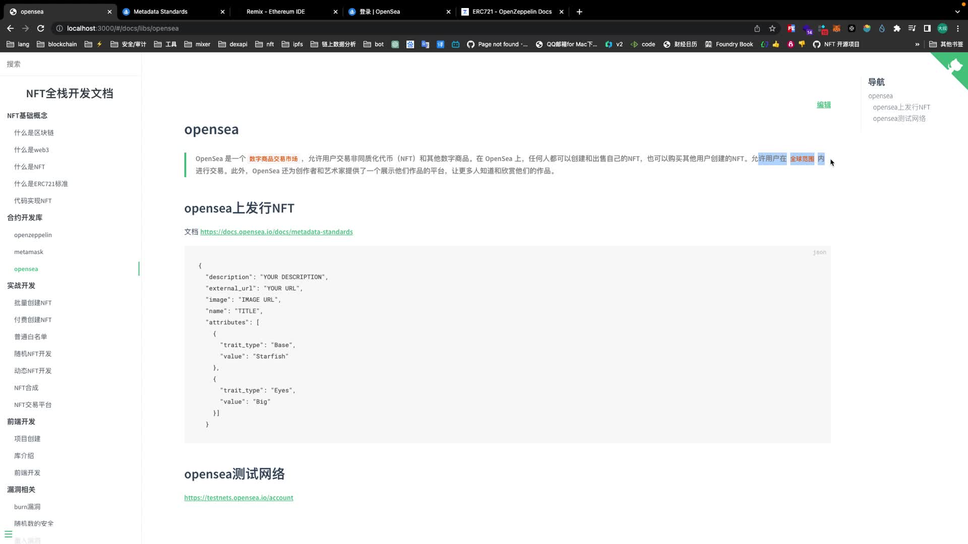
Task: Open the blockchain bookmark folder
Action: (x=57, y=44)
